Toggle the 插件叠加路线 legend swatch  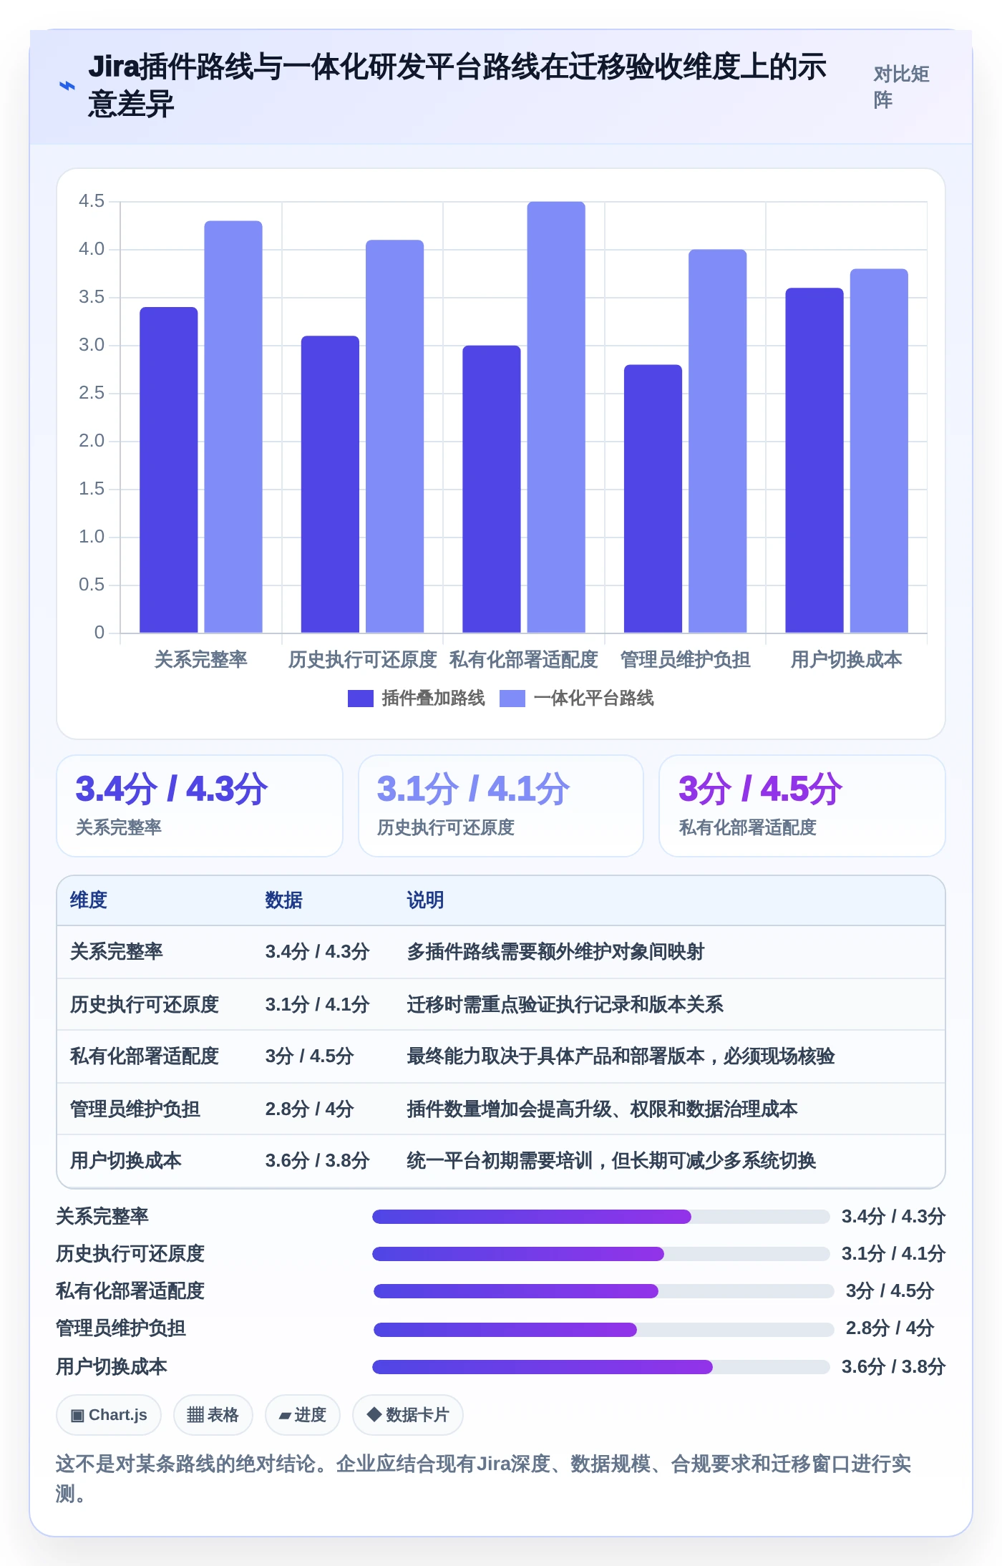coord(360,699)
